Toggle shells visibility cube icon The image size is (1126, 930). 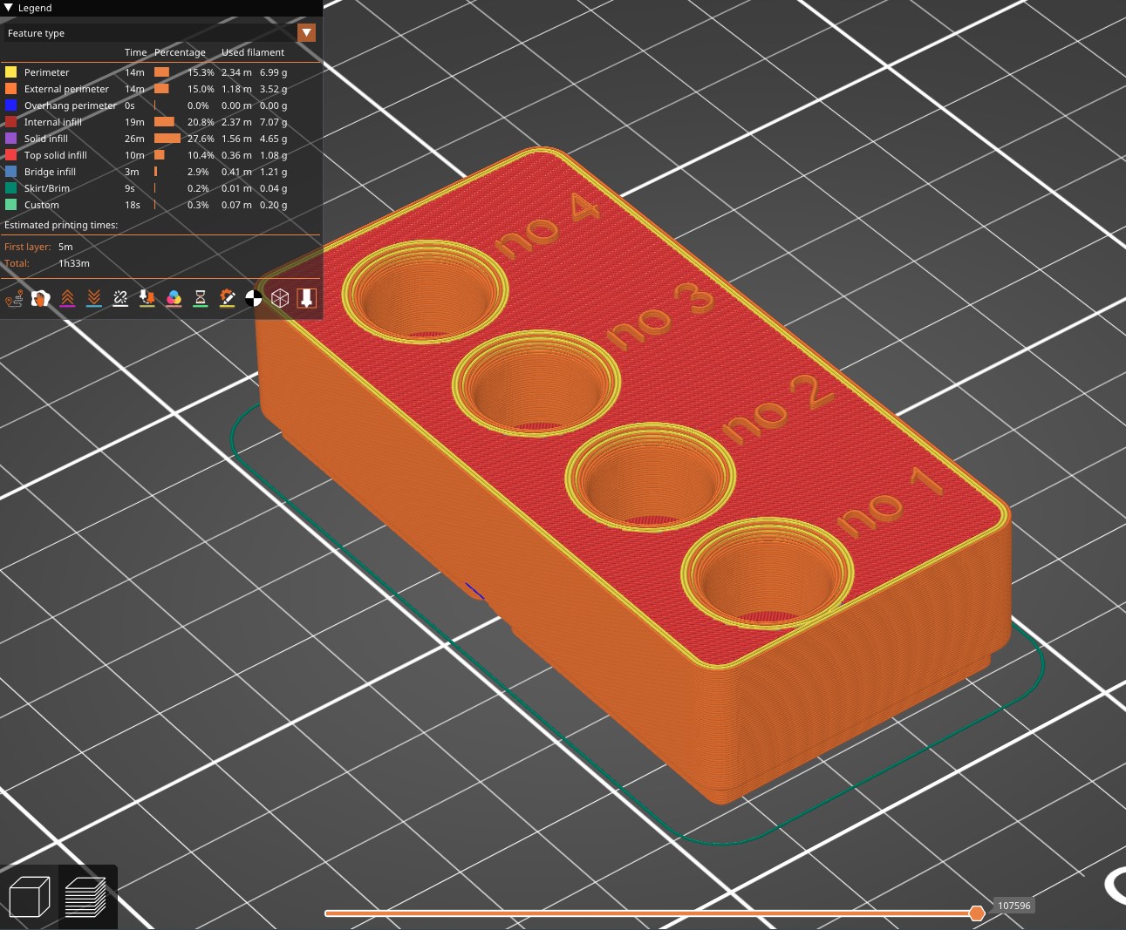(280, 299)
